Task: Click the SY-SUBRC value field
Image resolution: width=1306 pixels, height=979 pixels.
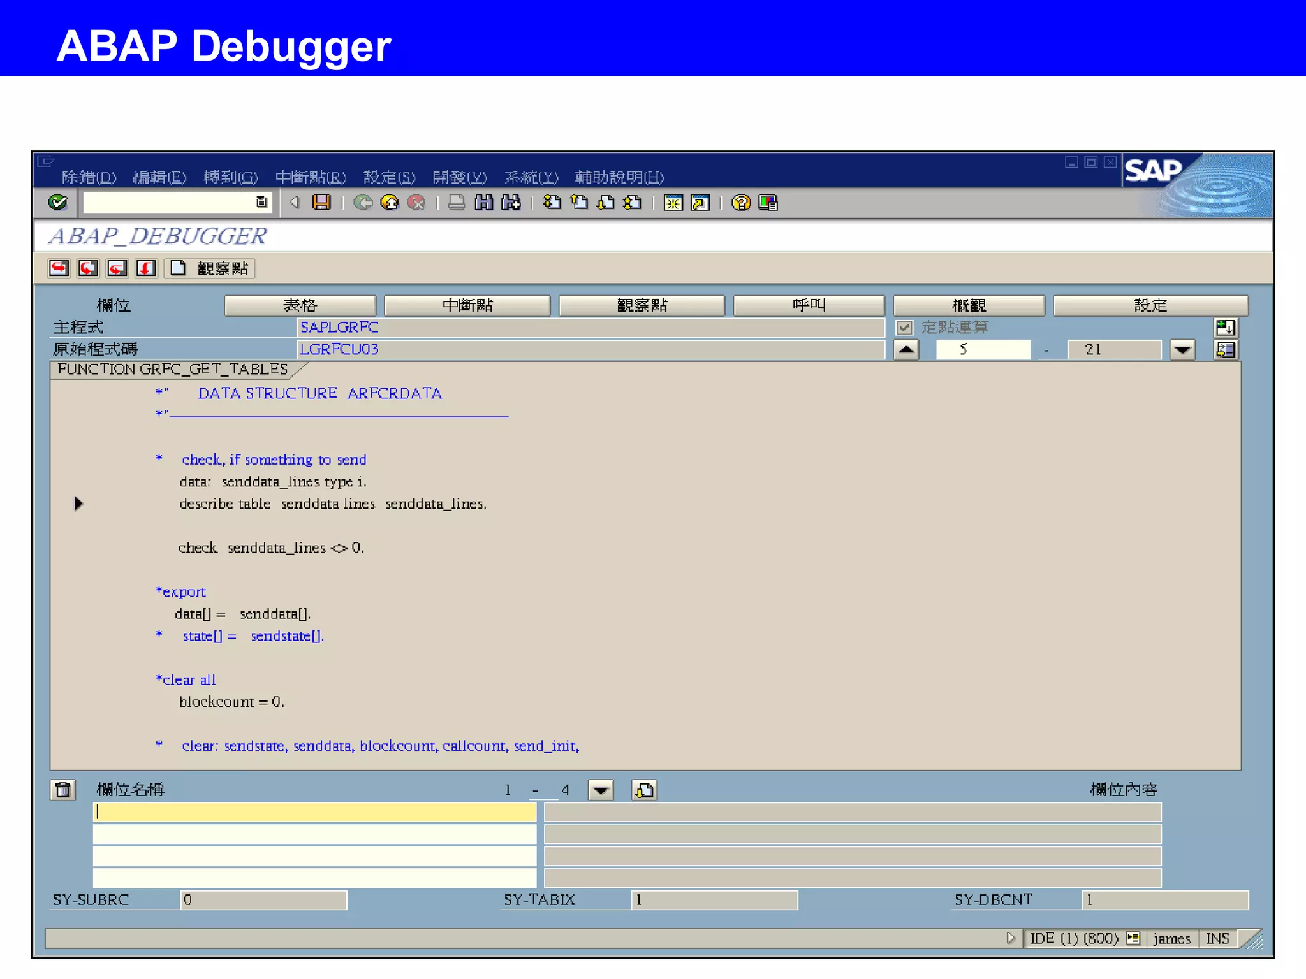Action: (264, 900)
